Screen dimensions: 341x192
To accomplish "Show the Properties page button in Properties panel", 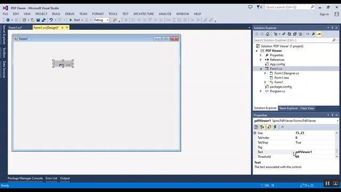I will click(269, 127).
